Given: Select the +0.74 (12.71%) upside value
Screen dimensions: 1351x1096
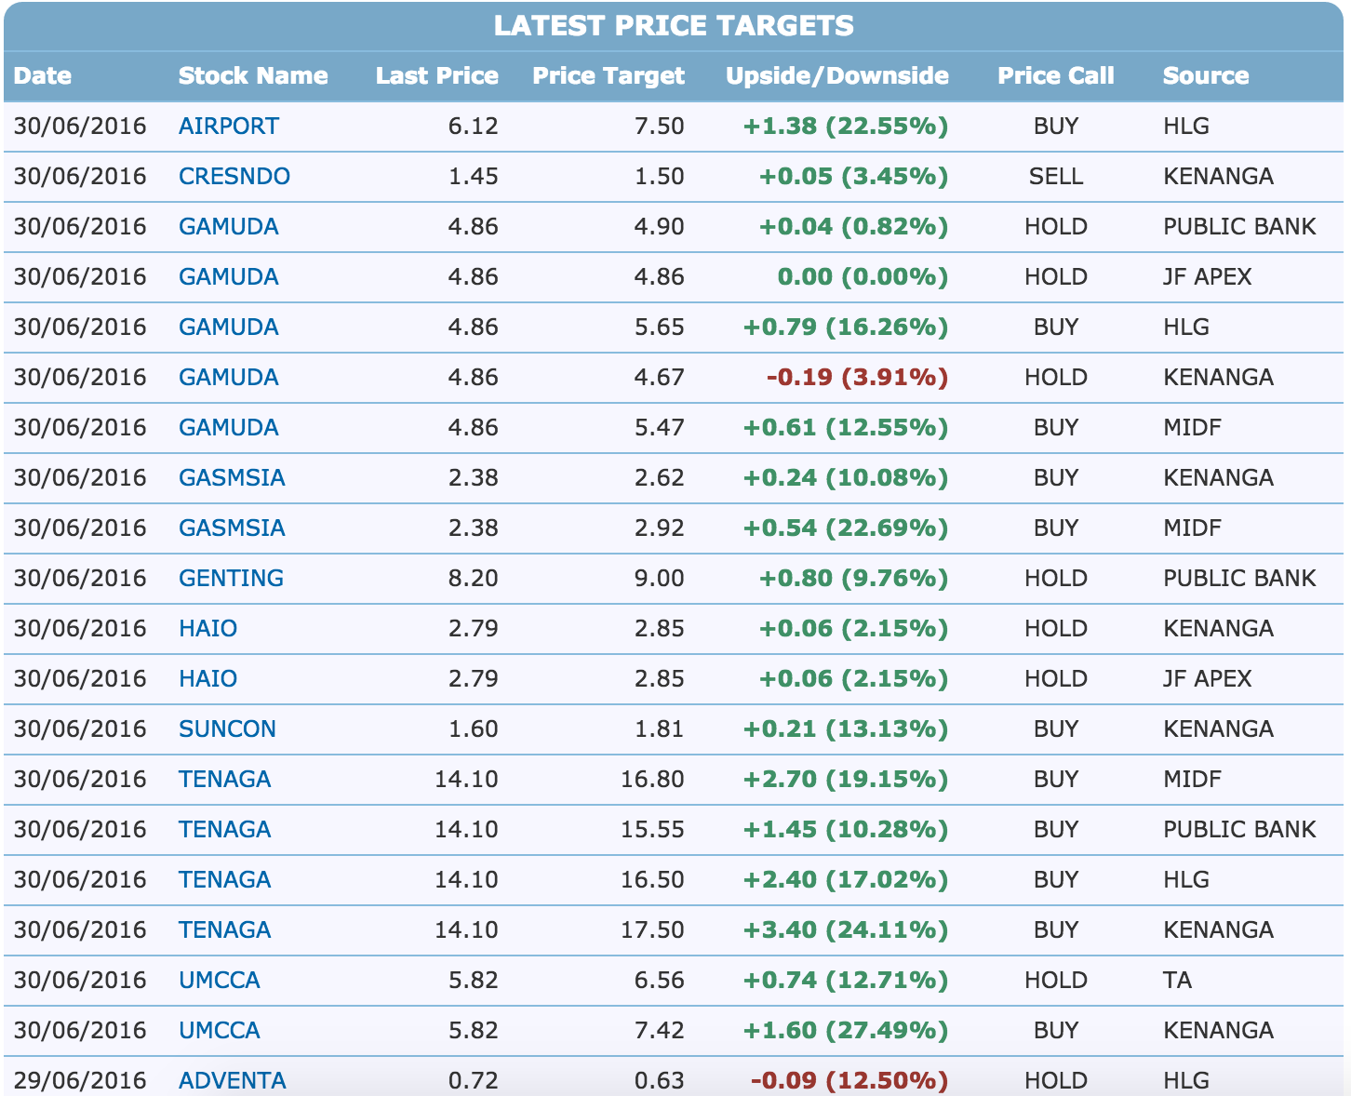Looking at the screenshot, I should point(846,981).
